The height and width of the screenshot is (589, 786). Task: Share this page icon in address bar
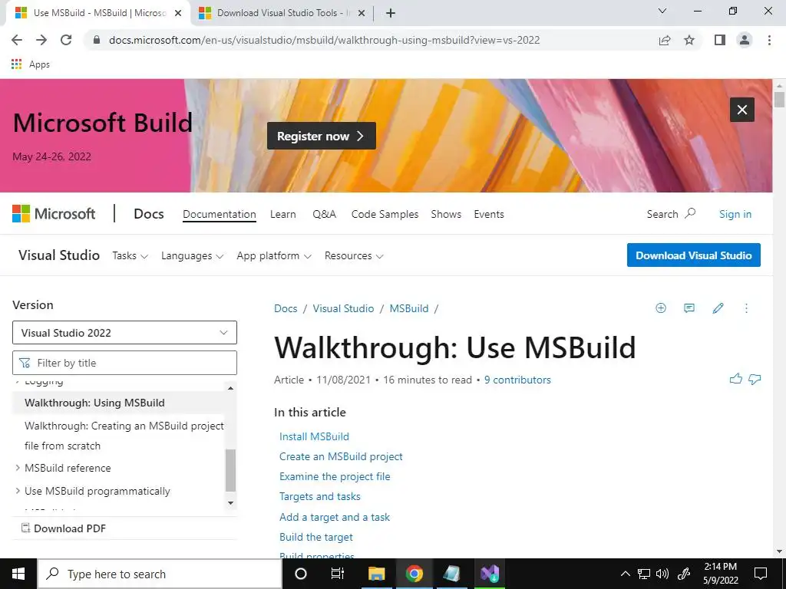pyautogui.click(x=665, y=40)
